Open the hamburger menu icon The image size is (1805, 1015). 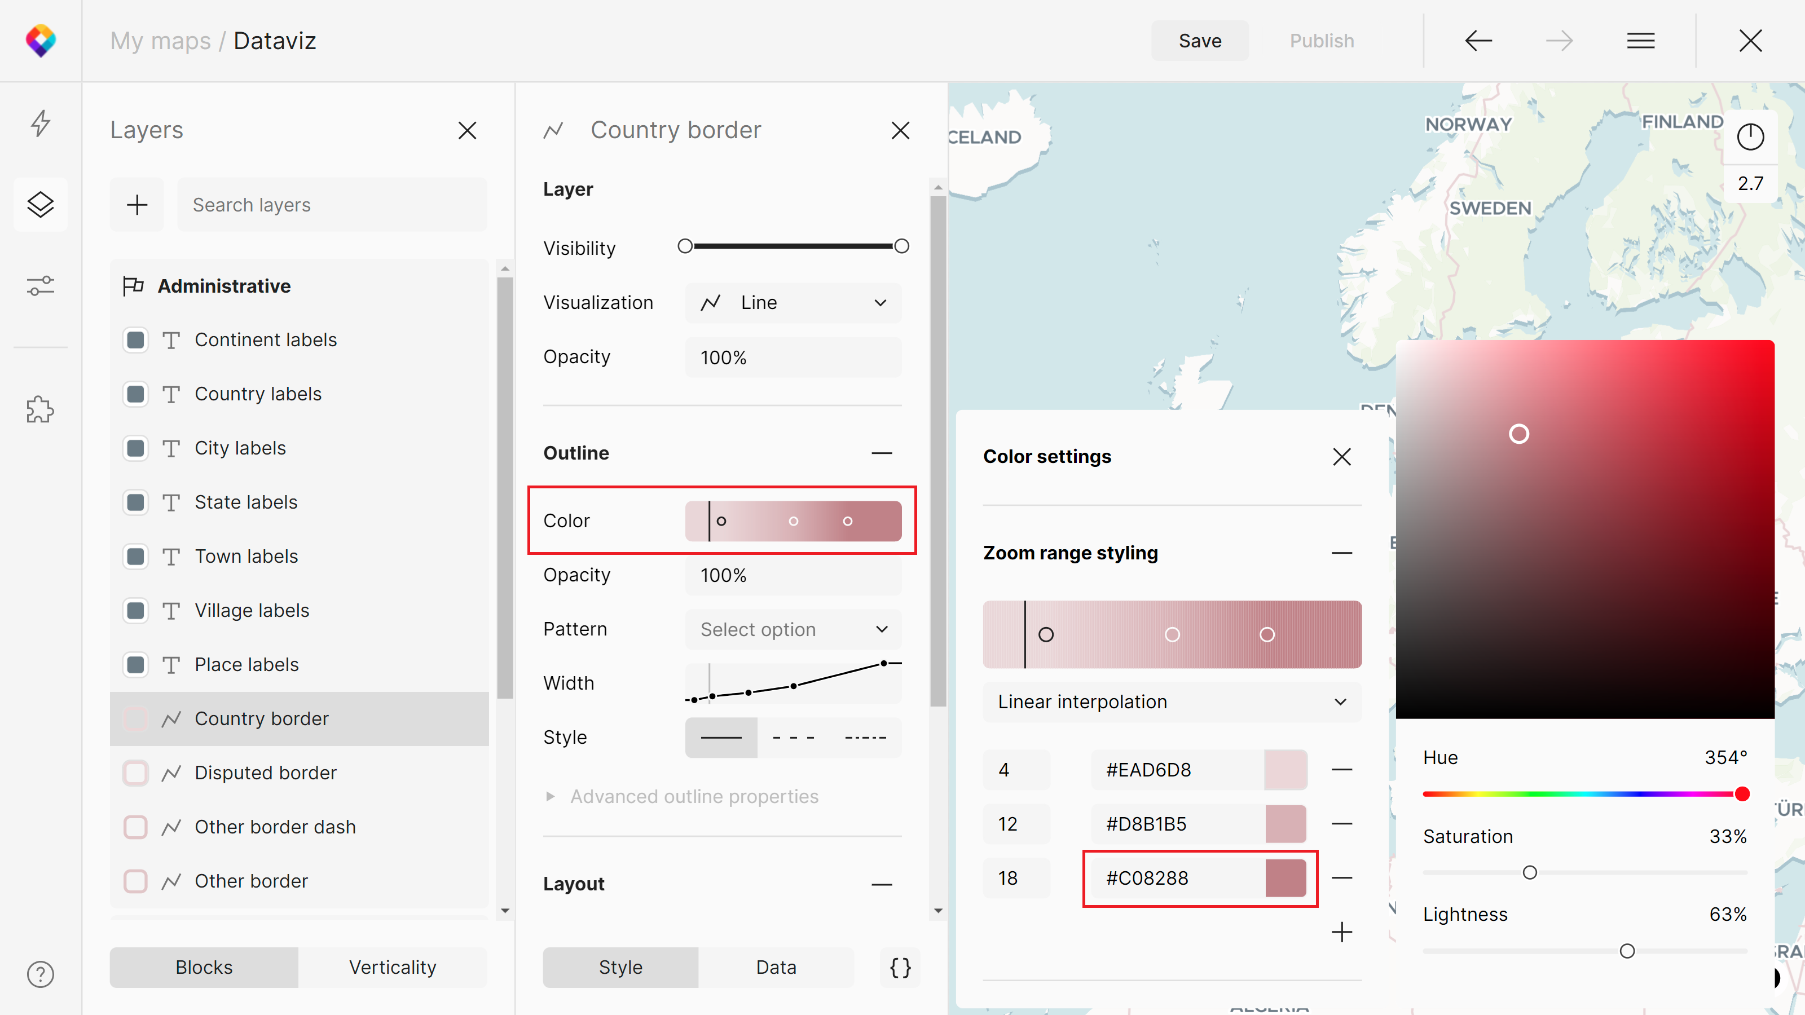click(x=1640, y=41)
